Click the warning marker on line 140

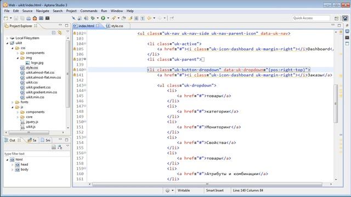coord(75,69)
